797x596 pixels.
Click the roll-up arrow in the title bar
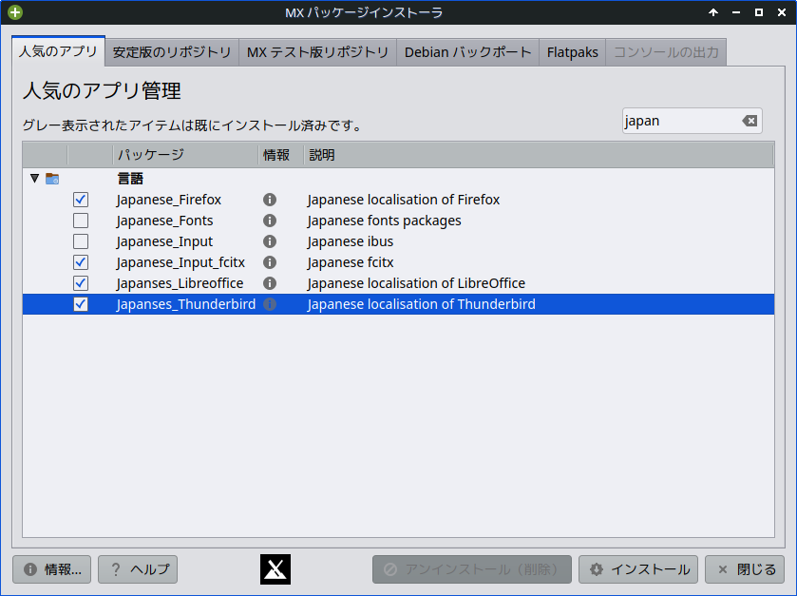[x=713, y=12]
